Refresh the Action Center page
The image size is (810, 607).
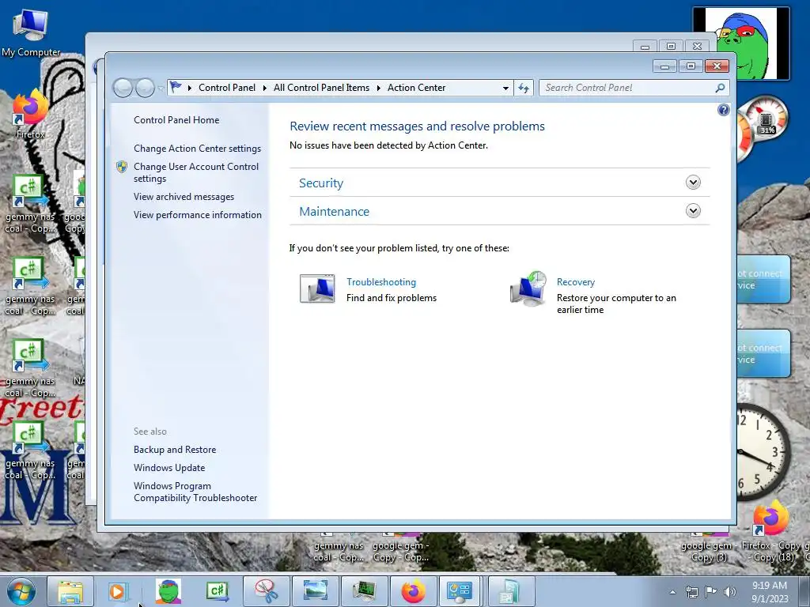pyautogui.click(x=524, y=89)
